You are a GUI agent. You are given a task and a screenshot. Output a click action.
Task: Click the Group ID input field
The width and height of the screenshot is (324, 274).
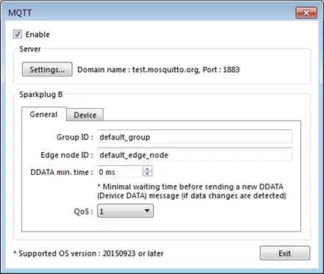pyautogui.click(x=195, y=137)
